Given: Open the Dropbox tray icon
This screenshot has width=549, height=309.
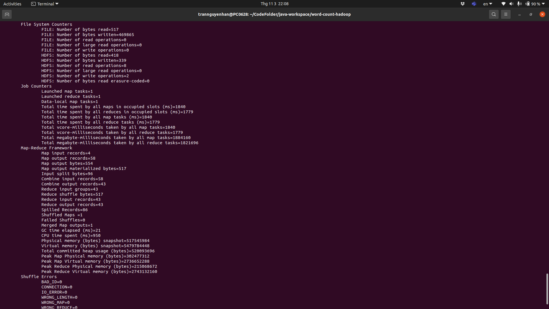Looking at the screenshot, I should (462, 4).
